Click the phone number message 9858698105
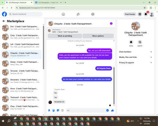158x126 pixels. [59, 102]
